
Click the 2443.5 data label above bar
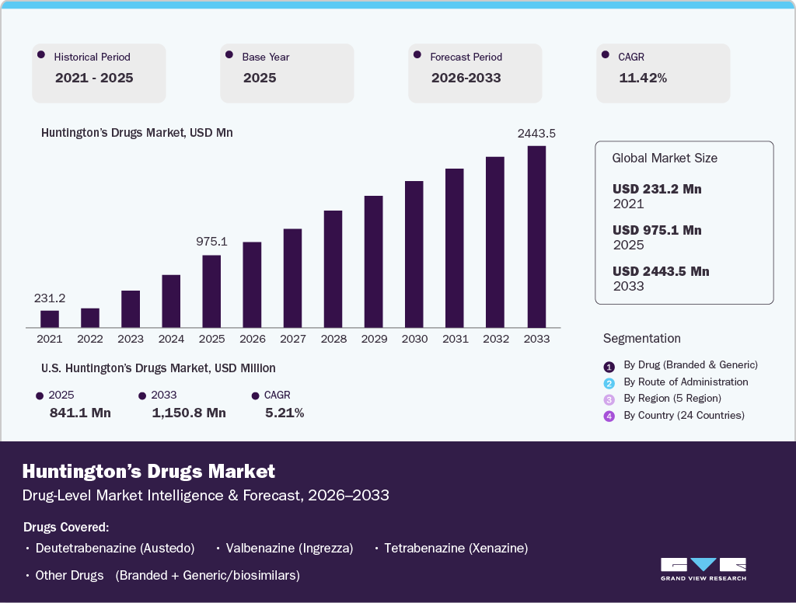tap(536, 134)
